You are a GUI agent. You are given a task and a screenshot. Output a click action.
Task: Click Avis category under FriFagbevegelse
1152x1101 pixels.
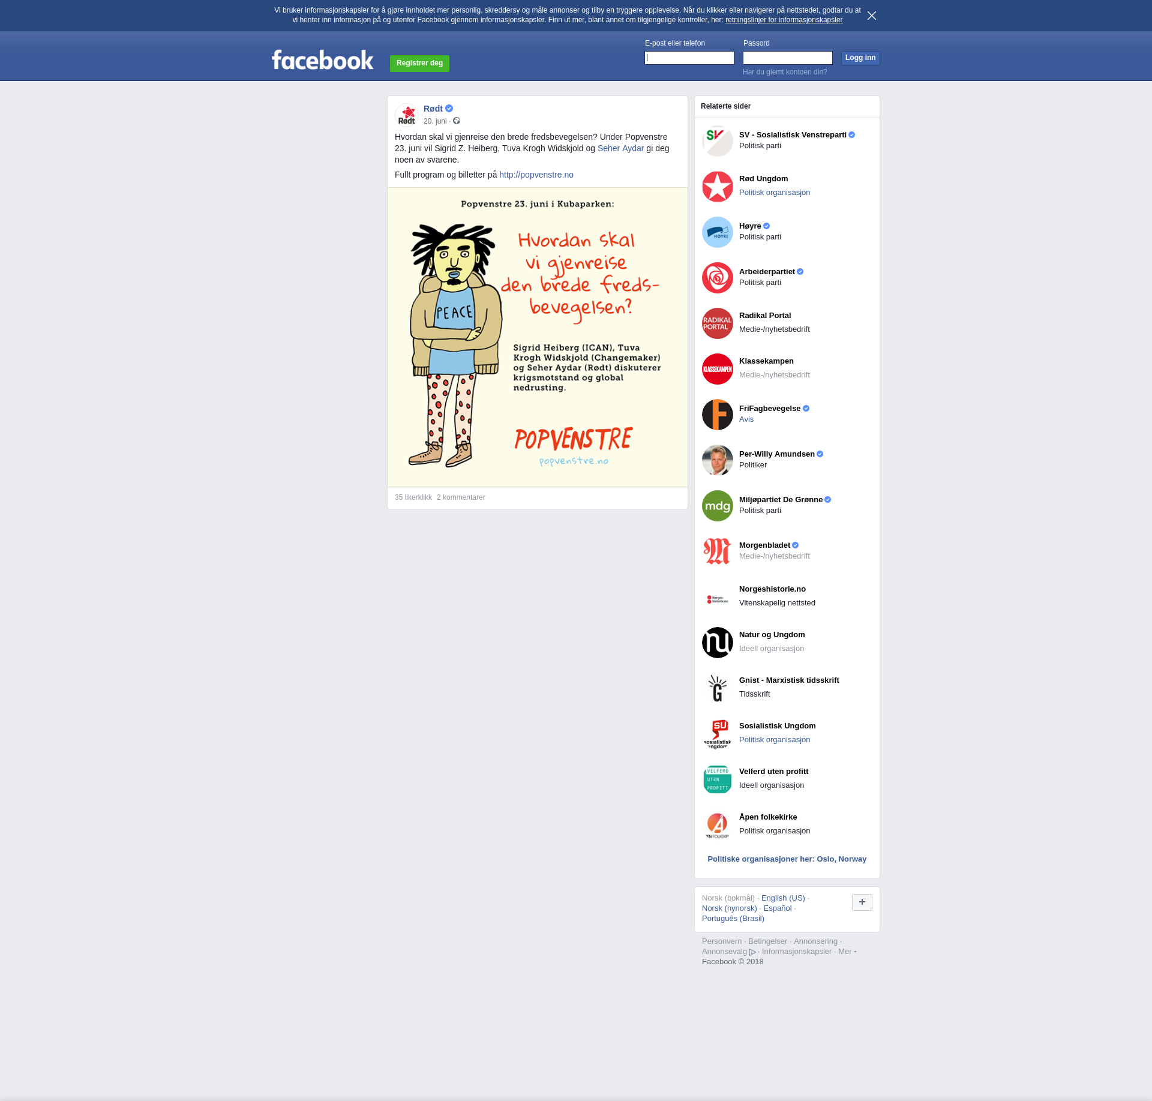pos(746,419)
